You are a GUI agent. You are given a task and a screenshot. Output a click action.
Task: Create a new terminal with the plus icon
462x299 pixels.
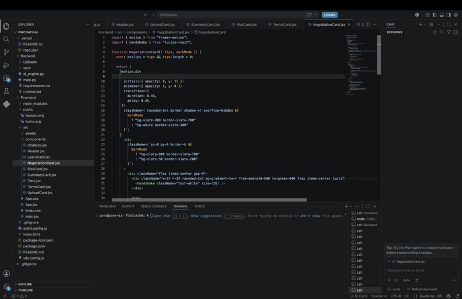[x=346, y=206]
